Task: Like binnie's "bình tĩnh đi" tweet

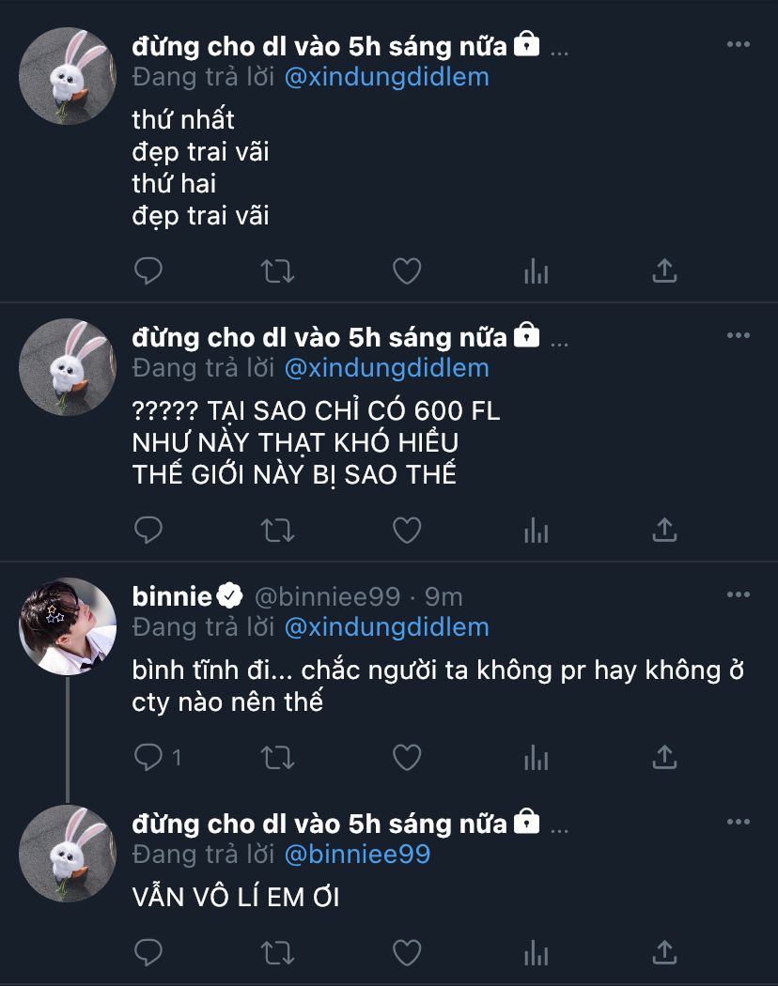Action: coord(407,757)
